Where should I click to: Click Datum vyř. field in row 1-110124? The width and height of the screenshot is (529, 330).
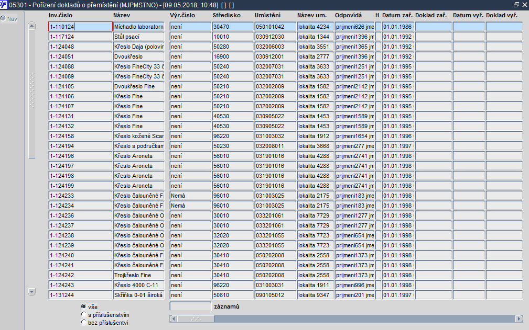(x=469, y=27)
